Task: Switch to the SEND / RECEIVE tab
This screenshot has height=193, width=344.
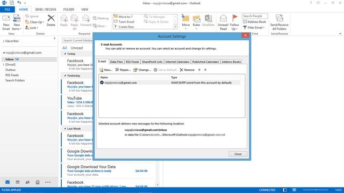Action: (x=45, y=10)
